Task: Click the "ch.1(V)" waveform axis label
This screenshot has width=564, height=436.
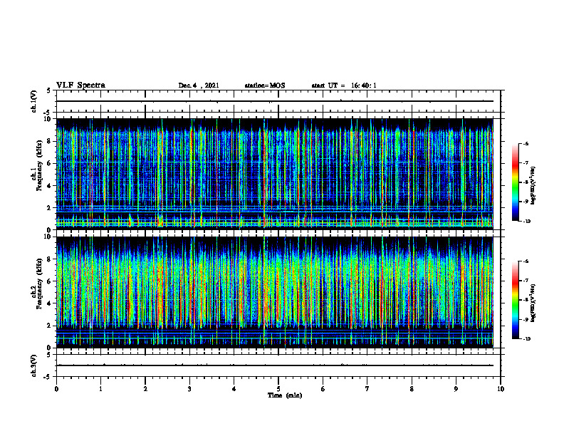Action: [x=33, y=101]
